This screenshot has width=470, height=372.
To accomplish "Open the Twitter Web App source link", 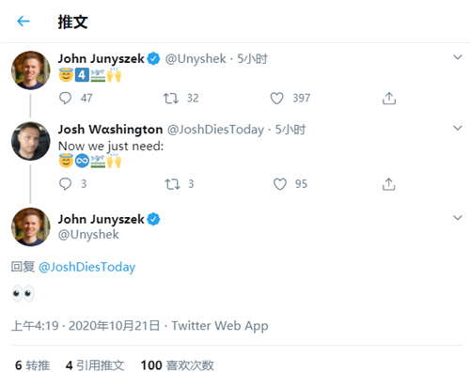I will coord(220,326).
